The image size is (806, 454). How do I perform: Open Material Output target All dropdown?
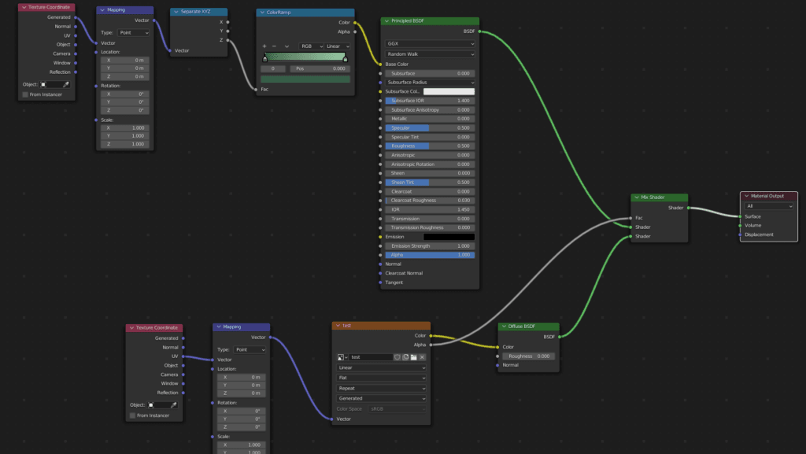[x=769, y=206]
